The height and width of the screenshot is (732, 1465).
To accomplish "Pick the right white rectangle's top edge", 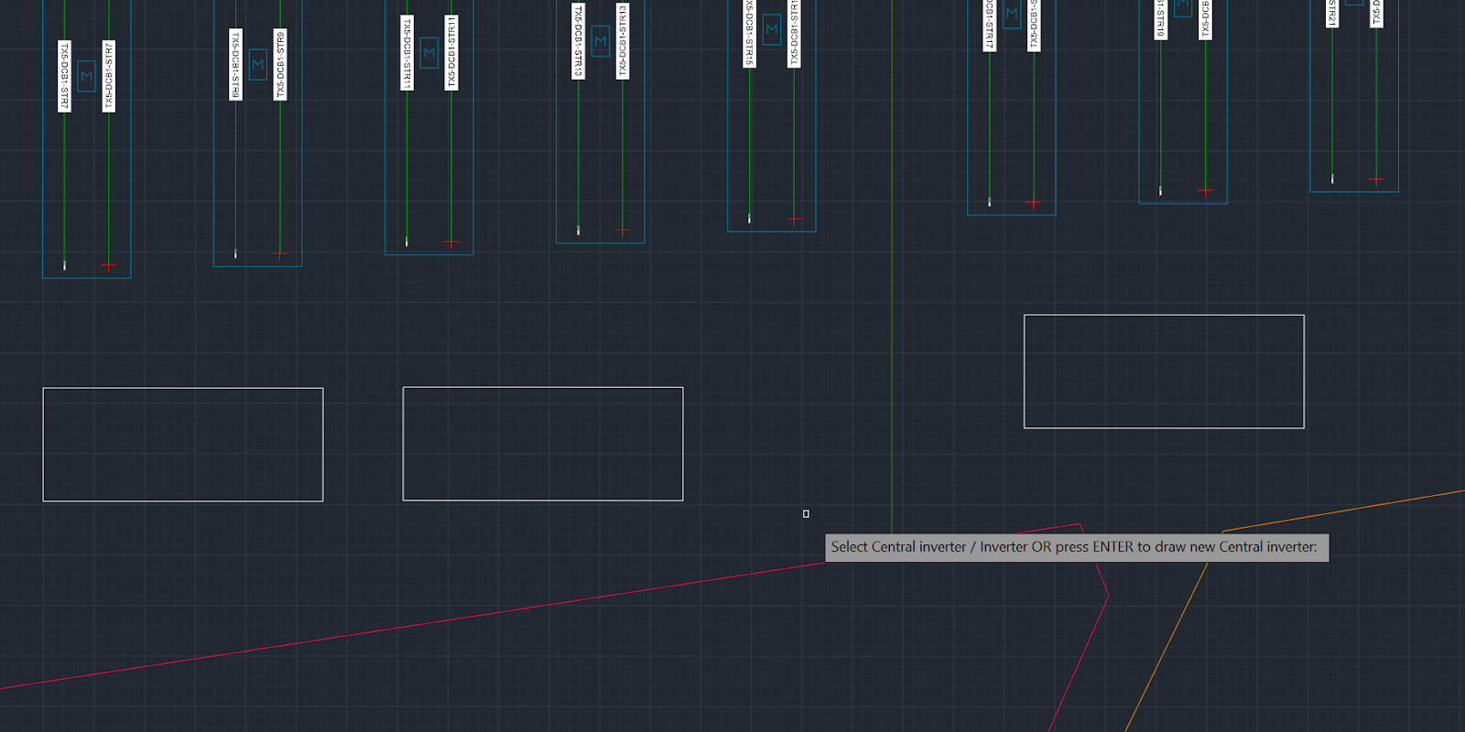I will pos(1164,315).
